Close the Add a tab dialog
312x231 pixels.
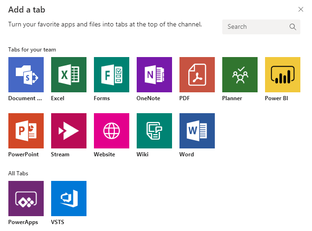click(x=300, y=9)
